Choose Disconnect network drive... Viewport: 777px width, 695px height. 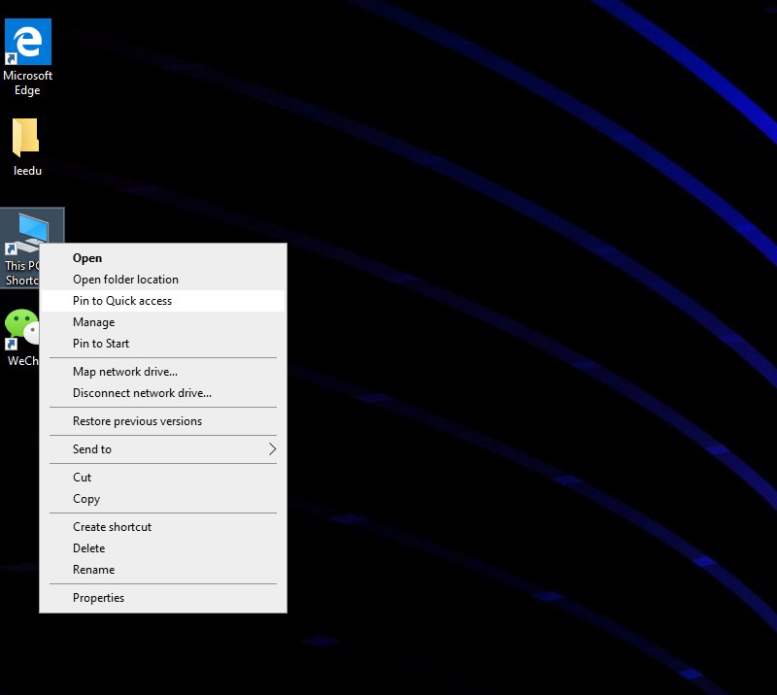142,393
